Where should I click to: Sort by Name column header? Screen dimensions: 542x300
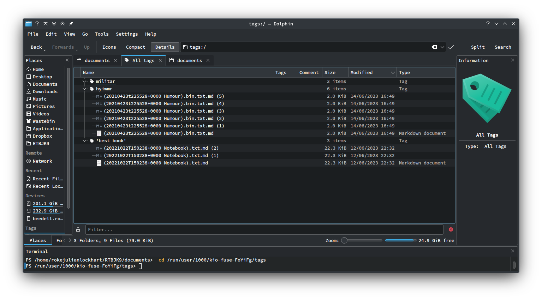(x=177, y=73)
